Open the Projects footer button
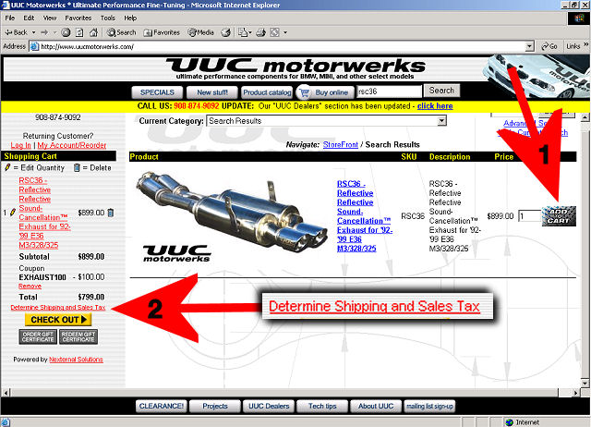 click(x=215, y=407)
